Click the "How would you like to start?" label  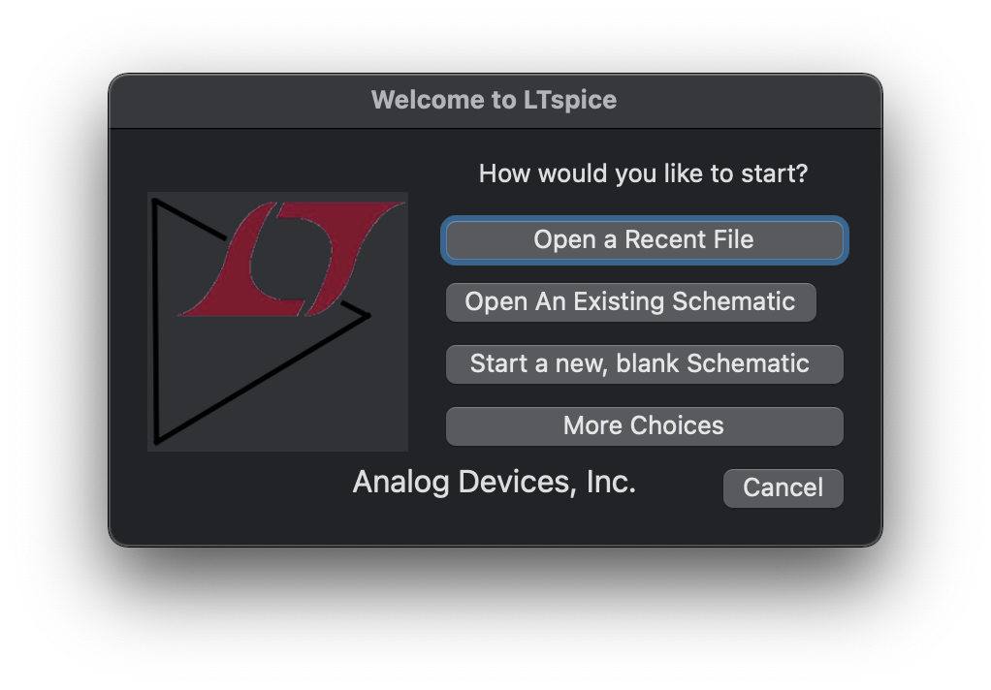point(643,174)
